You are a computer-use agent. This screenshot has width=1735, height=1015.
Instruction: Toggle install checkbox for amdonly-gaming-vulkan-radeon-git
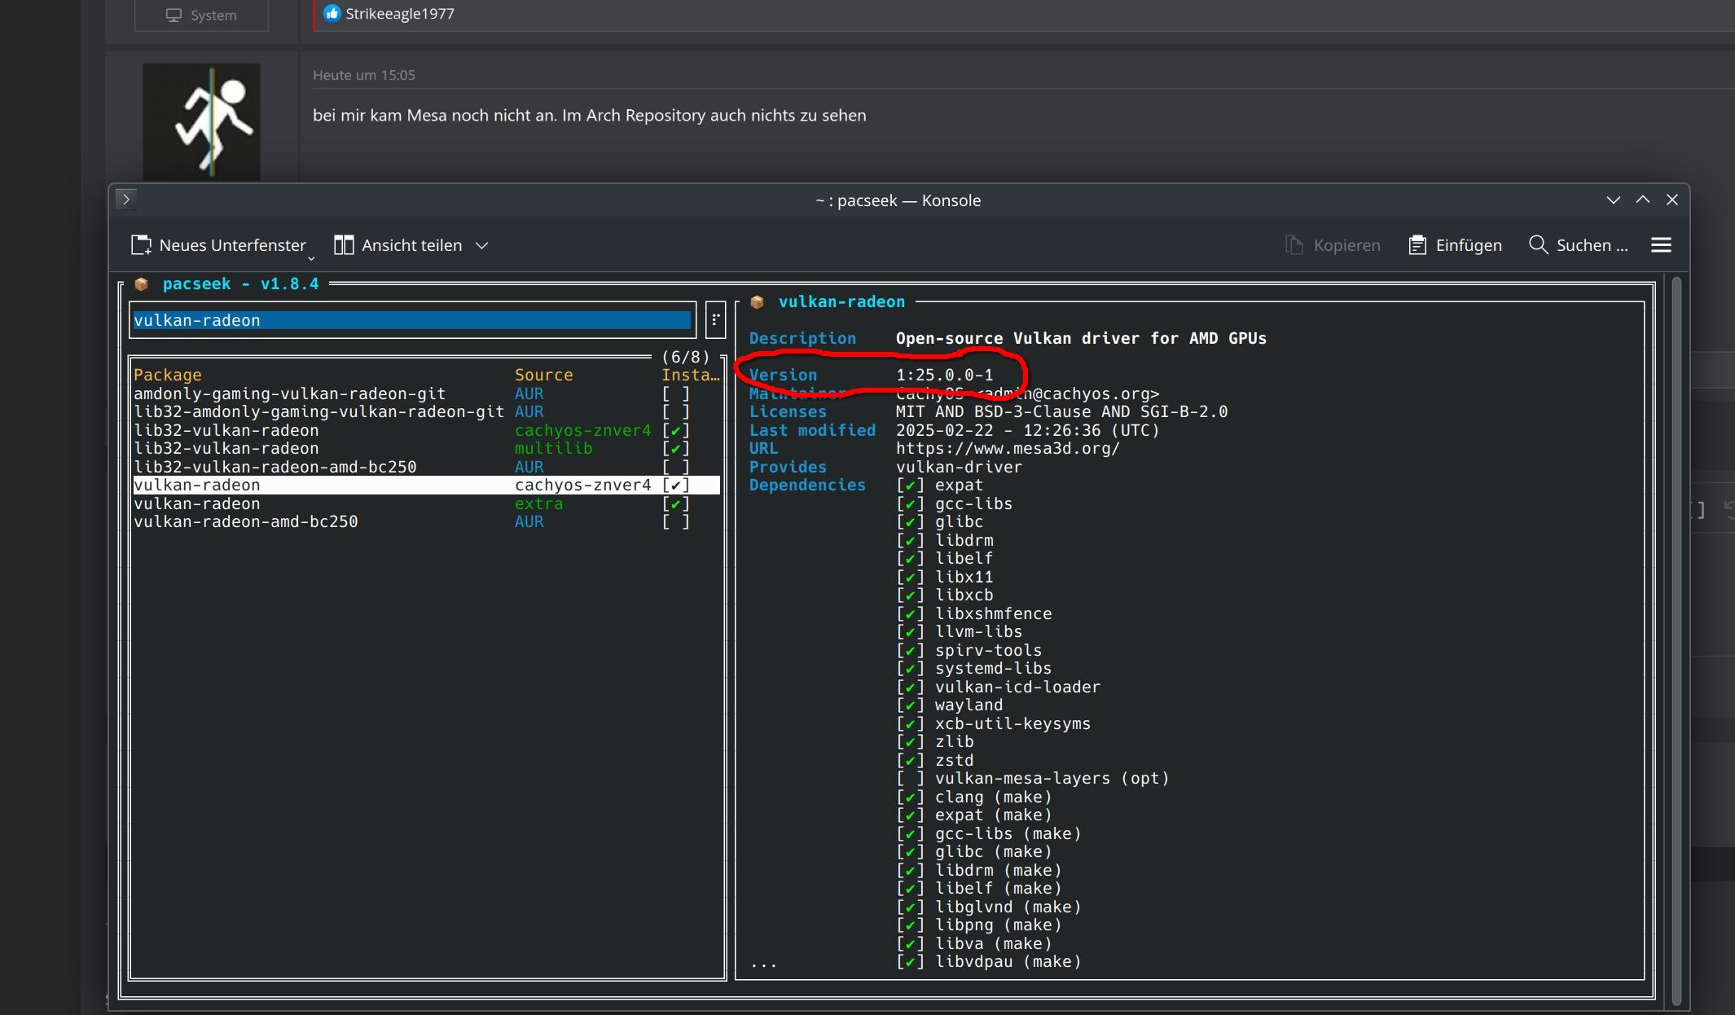click(x=675, y=393)
